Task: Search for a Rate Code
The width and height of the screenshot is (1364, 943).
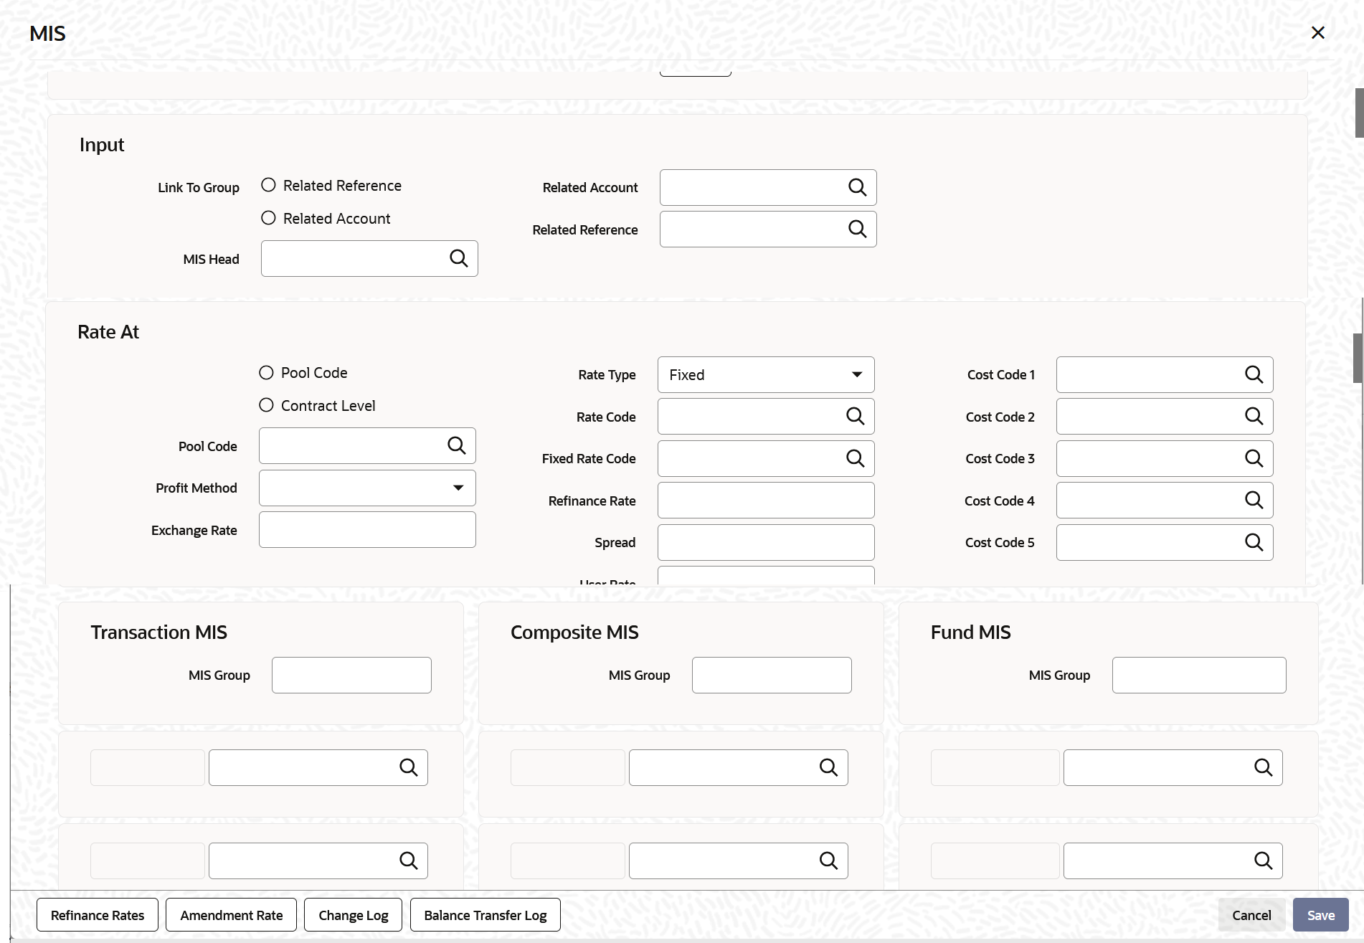Action: tap(855, 416)
